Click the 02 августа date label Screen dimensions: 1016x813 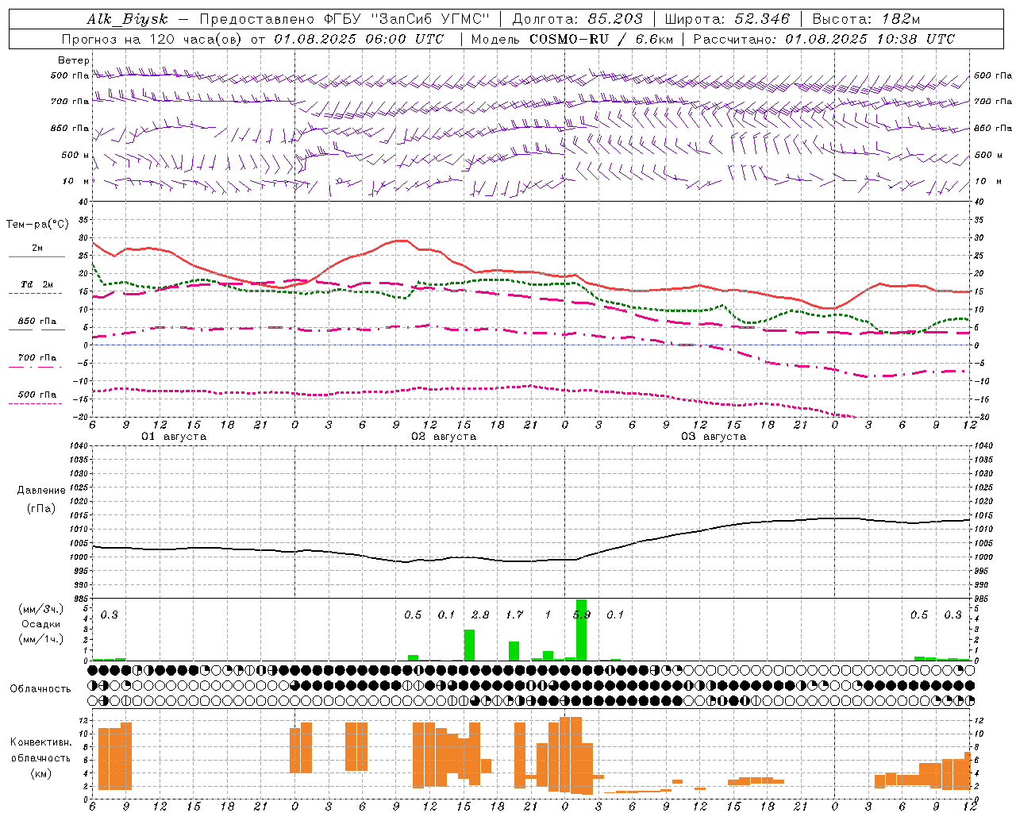tap(444, 437)
